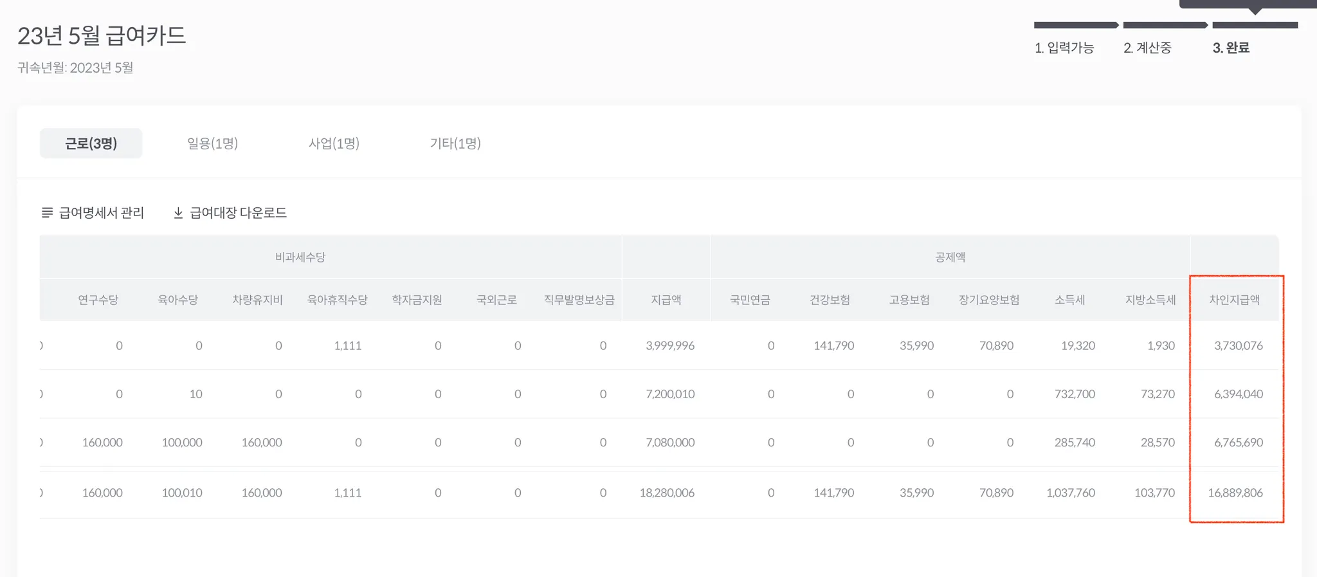Click the 16,889,806 total 차인지급액 value

click(1235, 493)
